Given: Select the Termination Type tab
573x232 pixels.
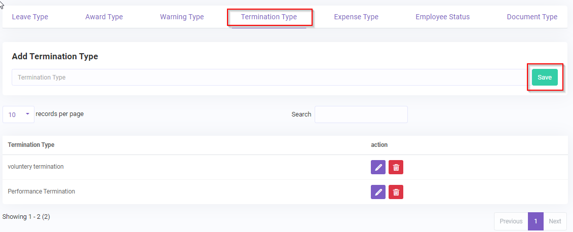Looking at the screenshot, I should (269, 17).
